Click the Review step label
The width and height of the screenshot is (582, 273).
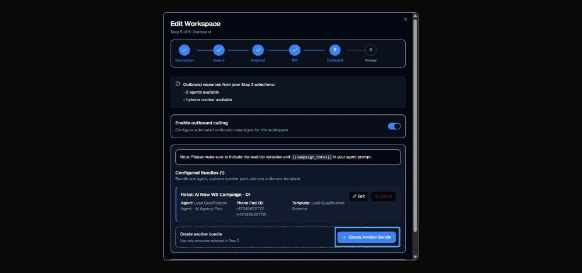(x=370, y=60)
